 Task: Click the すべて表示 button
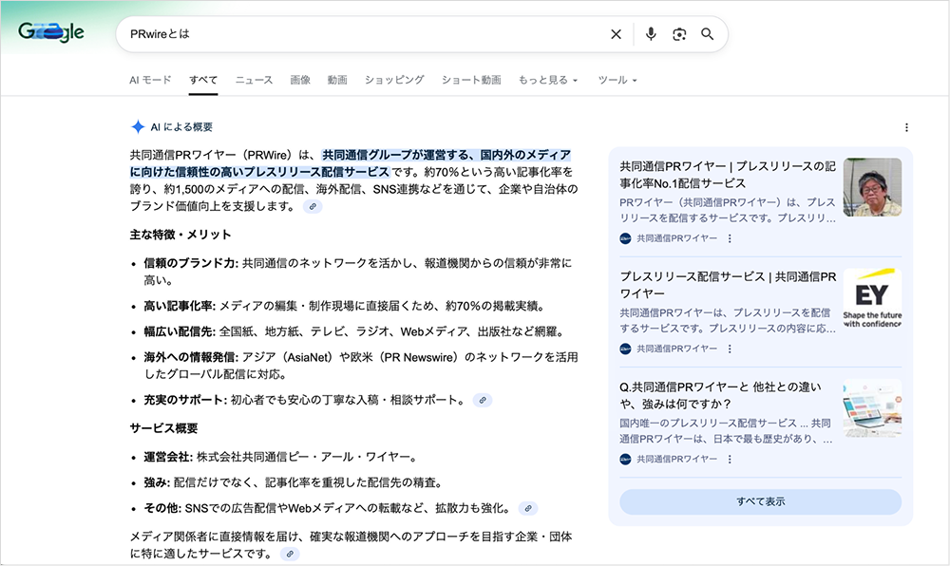tap(760, 501)
